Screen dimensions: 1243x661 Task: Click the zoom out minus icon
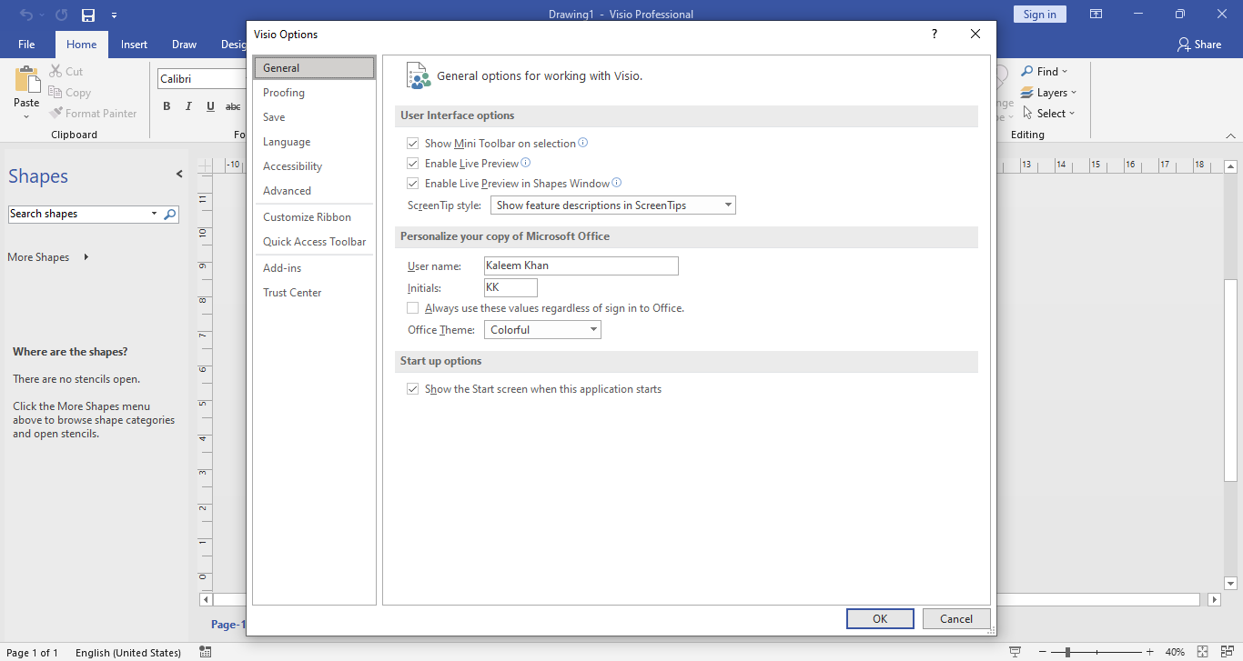pyautogui.click(x=1041, y=652)
